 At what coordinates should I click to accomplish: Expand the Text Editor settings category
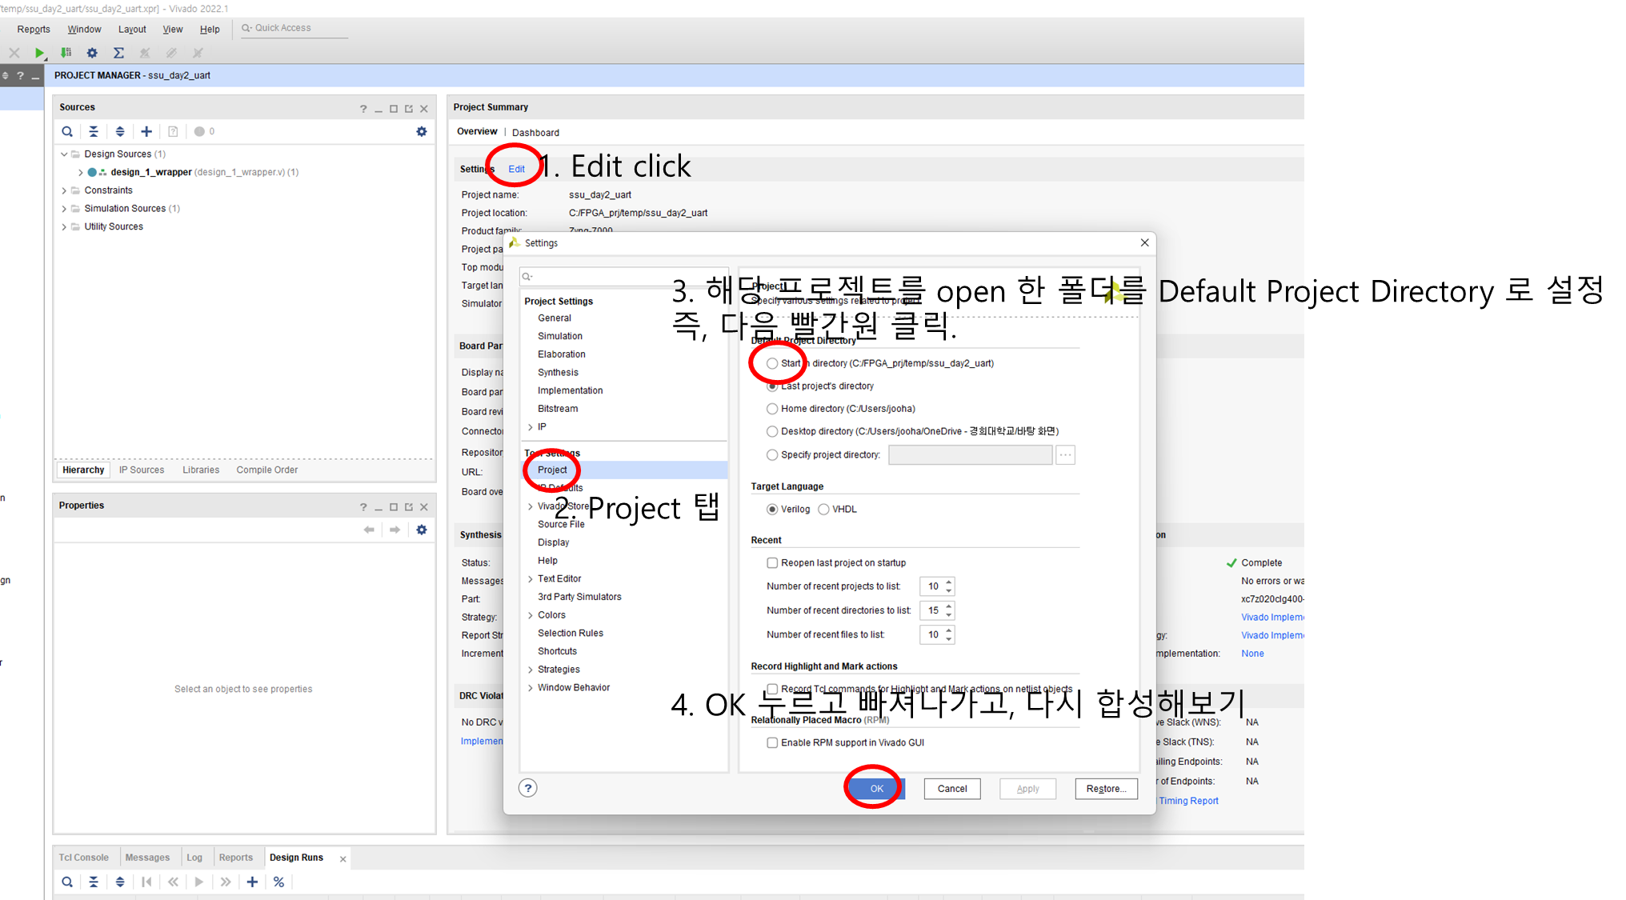tap(531, 579)
